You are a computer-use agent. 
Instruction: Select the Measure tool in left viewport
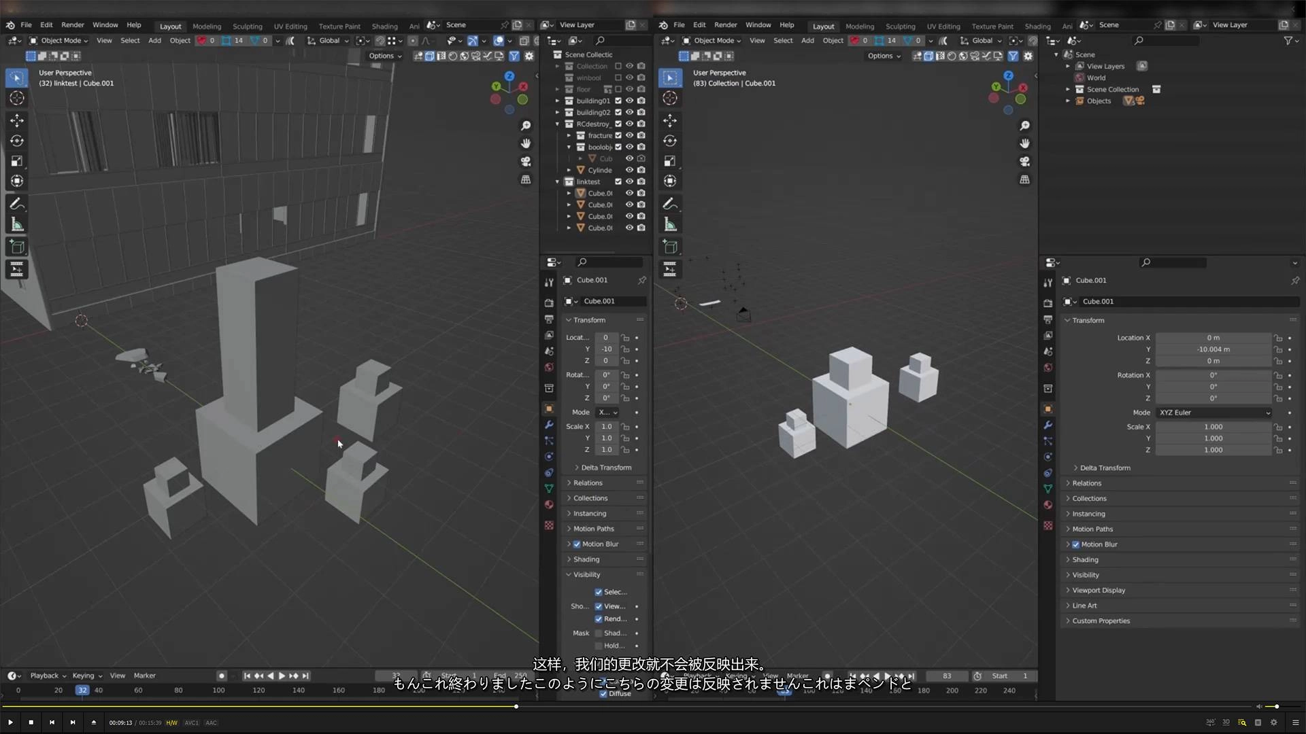point(17,225)
